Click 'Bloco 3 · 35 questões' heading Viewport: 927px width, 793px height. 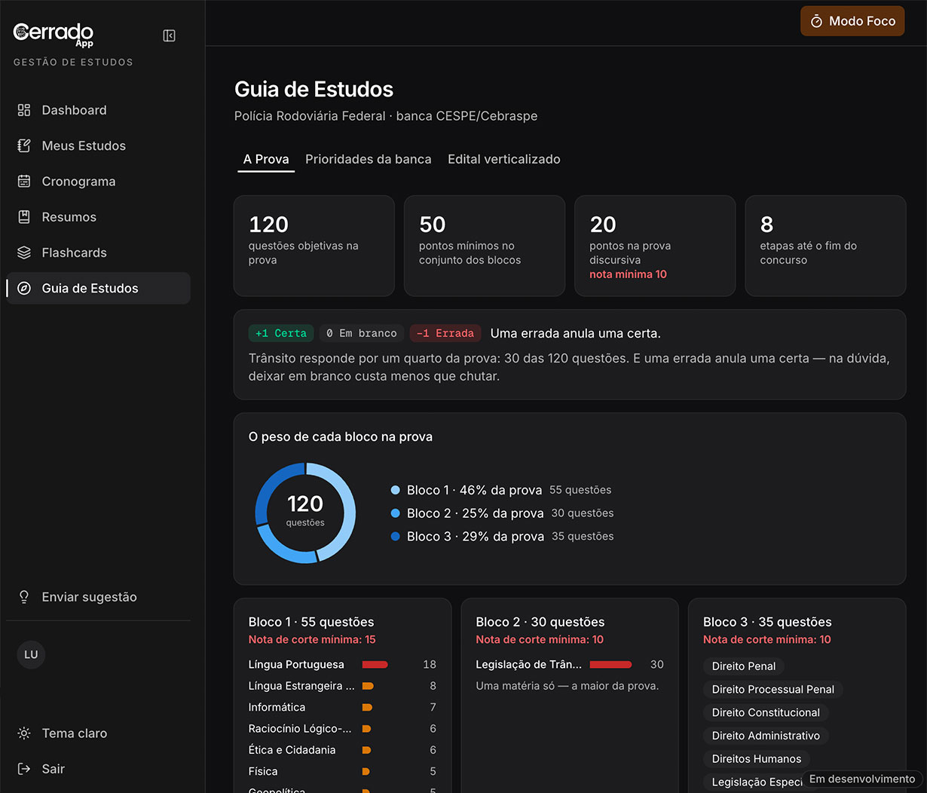coord(767,622)
